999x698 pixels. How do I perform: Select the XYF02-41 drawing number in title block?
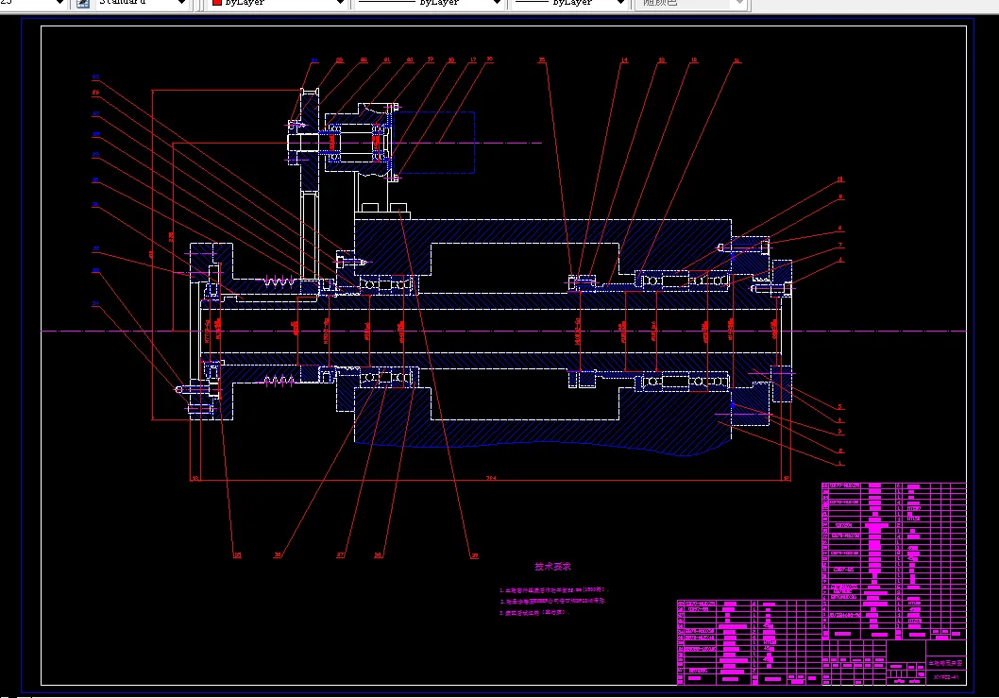pyautogui.click(x=945, y=677)
